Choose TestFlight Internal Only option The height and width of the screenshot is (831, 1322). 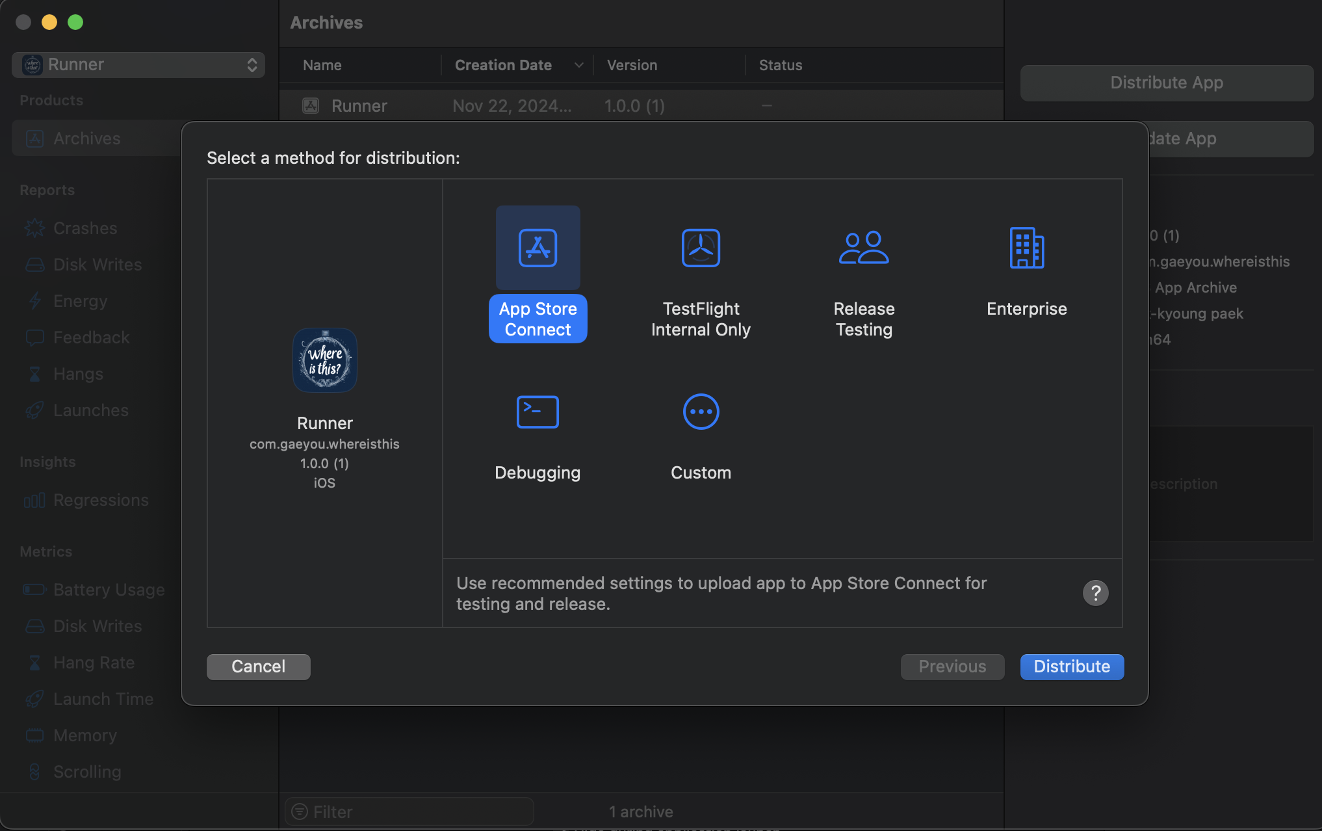[x=701, y=248]
